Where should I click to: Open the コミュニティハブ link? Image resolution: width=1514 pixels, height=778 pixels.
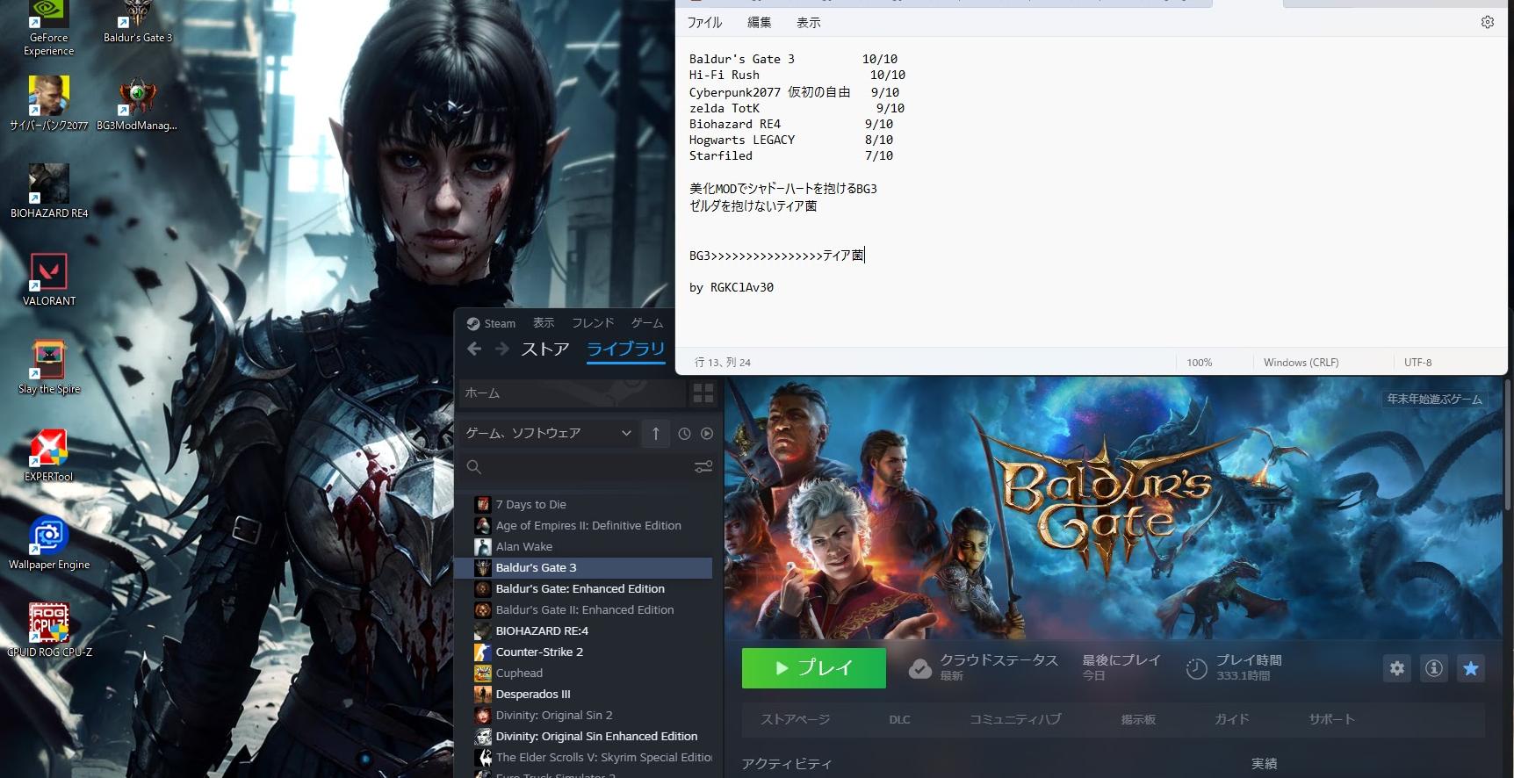pos(1014,719)
